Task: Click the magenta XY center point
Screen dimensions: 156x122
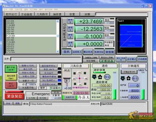Action: click(x=80, y=78)
